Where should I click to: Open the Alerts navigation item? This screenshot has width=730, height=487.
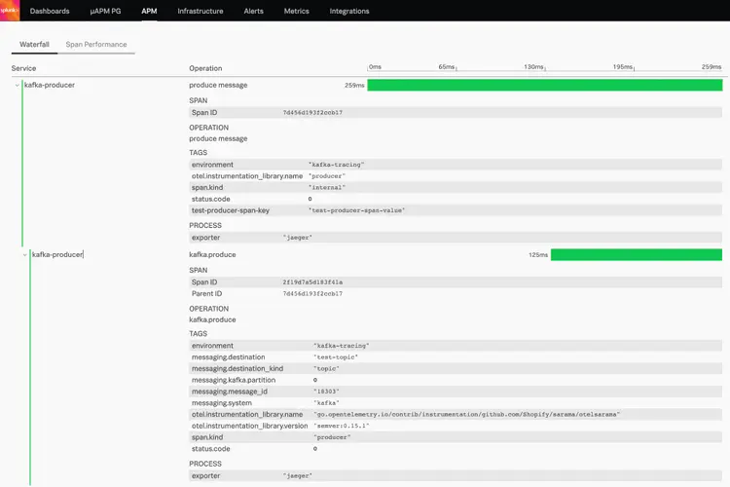tap(253, 12)
